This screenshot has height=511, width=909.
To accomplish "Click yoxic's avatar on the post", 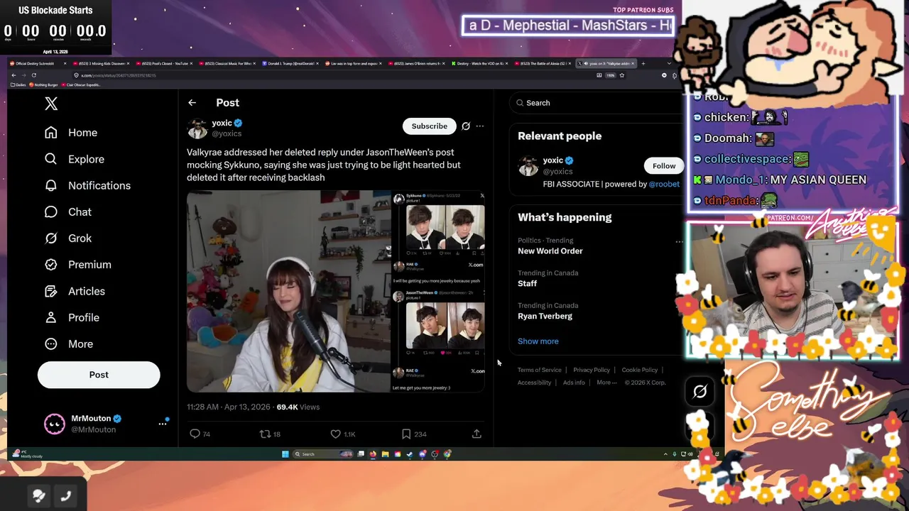I will [x=197, y=128].
